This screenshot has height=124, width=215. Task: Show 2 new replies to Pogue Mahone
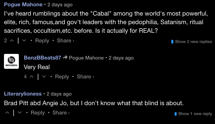[192, 42]
